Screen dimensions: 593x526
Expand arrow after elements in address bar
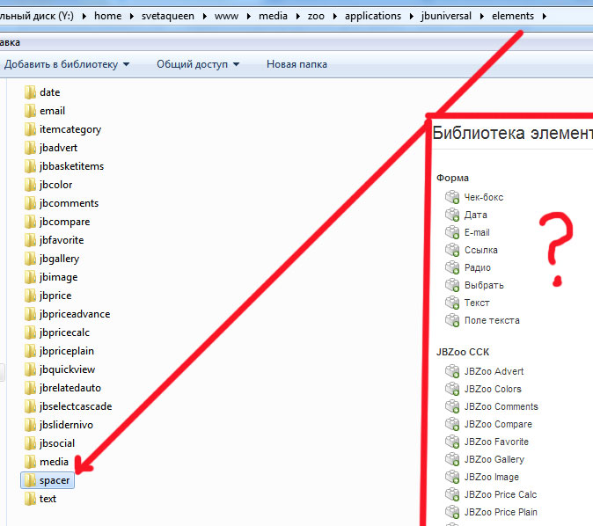(x=545, y=16)
